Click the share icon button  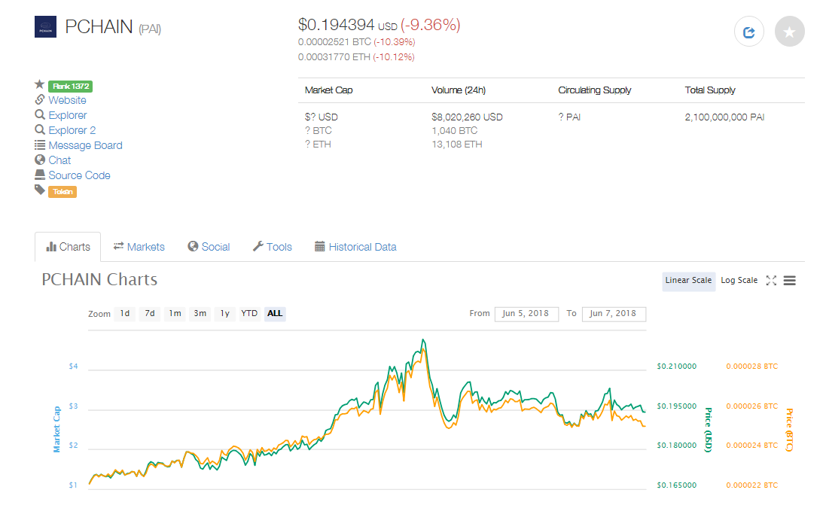pos(749,32)
